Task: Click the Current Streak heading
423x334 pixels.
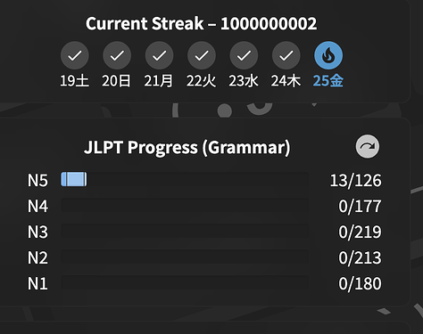Action: [202, 23]
